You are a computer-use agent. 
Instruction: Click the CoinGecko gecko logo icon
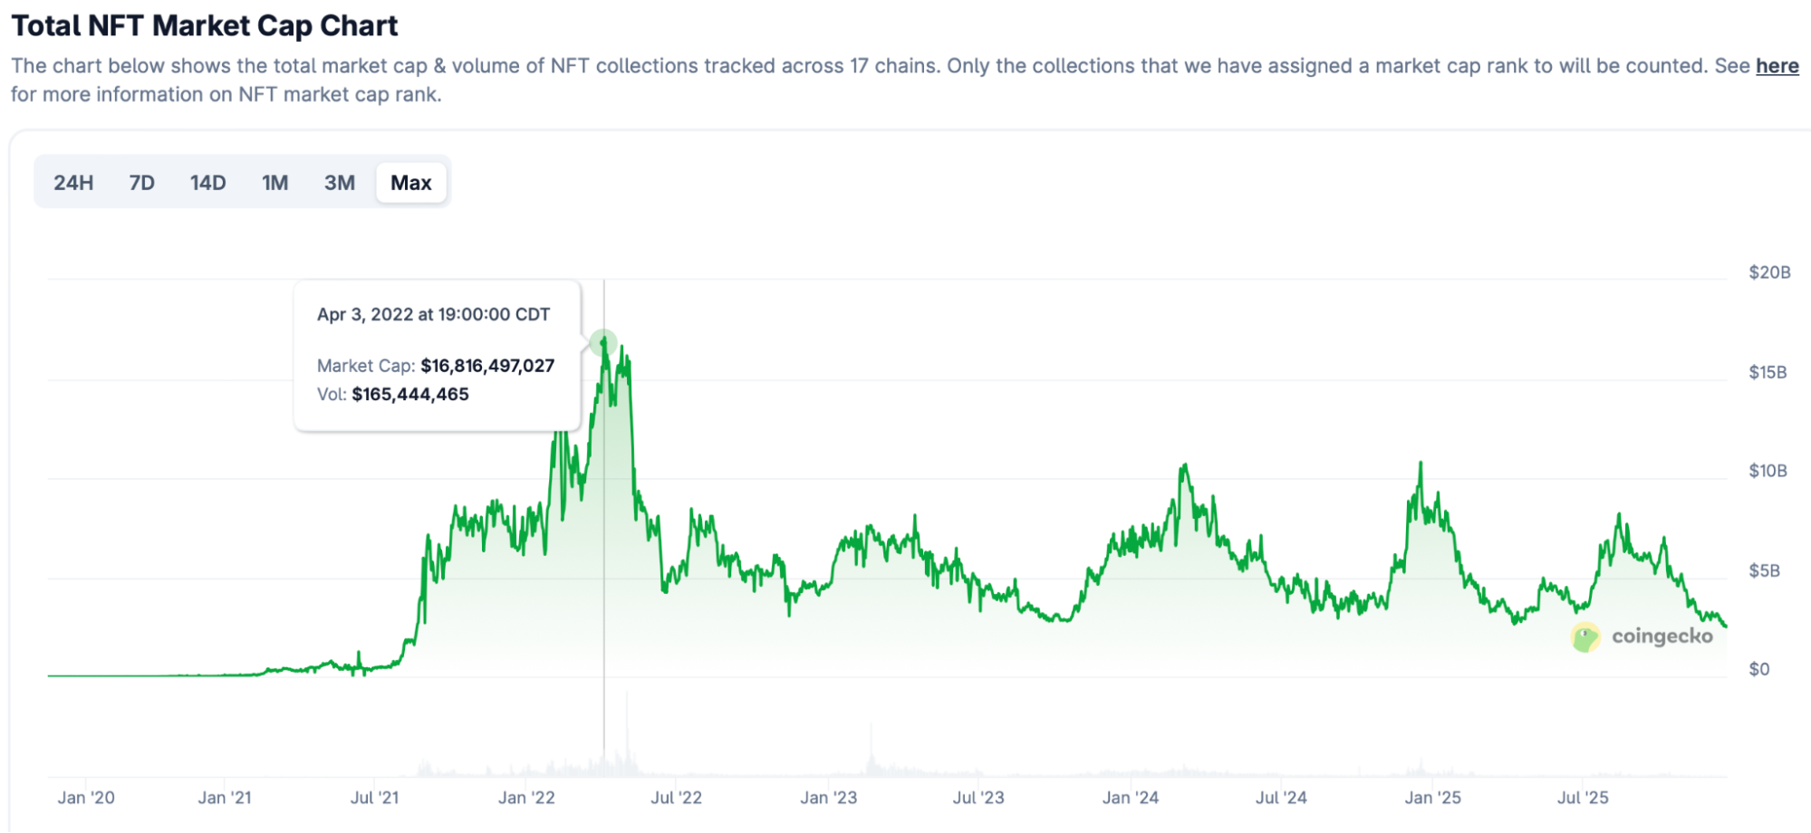1584,637
